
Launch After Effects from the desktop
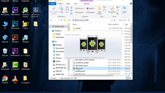[15, 11]
